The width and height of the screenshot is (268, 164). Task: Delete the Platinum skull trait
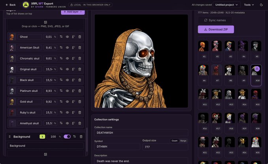[80, 91]
